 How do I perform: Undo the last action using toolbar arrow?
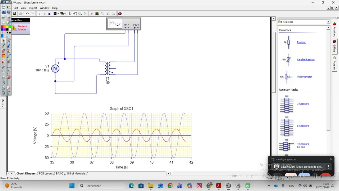pyautogui.click(x=27, y=14)
